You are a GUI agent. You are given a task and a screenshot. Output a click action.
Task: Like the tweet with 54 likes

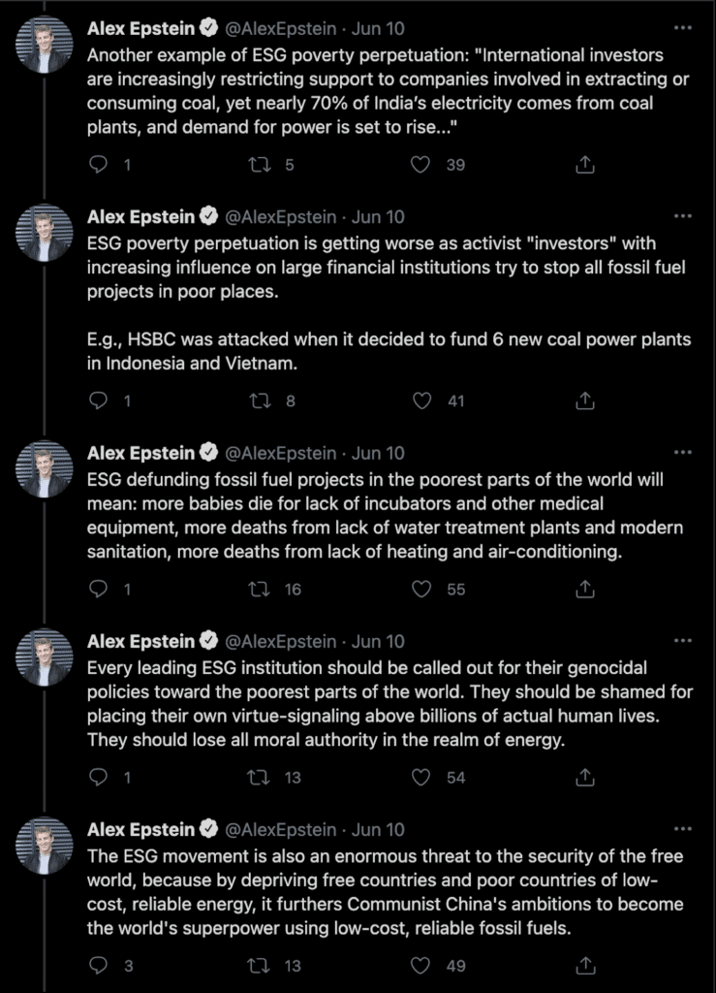coord(421,777)
